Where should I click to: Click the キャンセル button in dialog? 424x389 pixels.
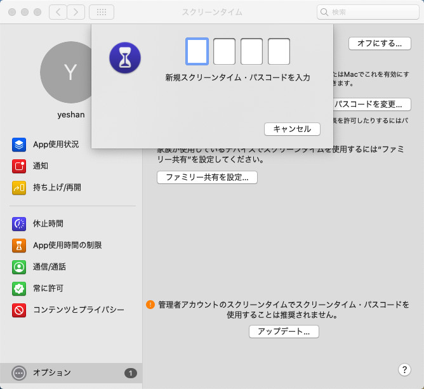point(292,129)
